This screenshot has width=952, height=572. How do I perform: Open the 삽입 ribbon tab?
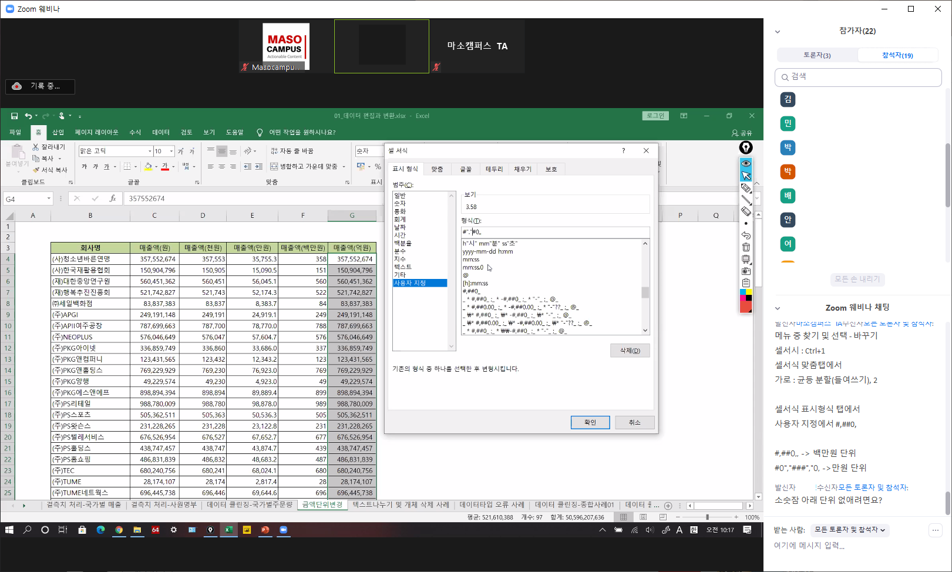58,132
